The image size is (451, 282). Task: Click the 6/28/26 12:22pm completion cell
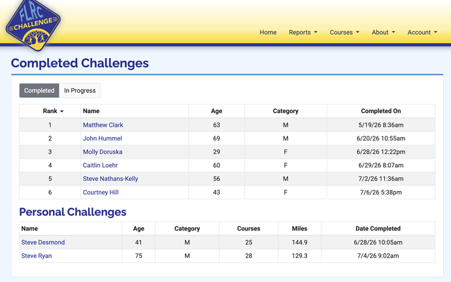(381, 152)
